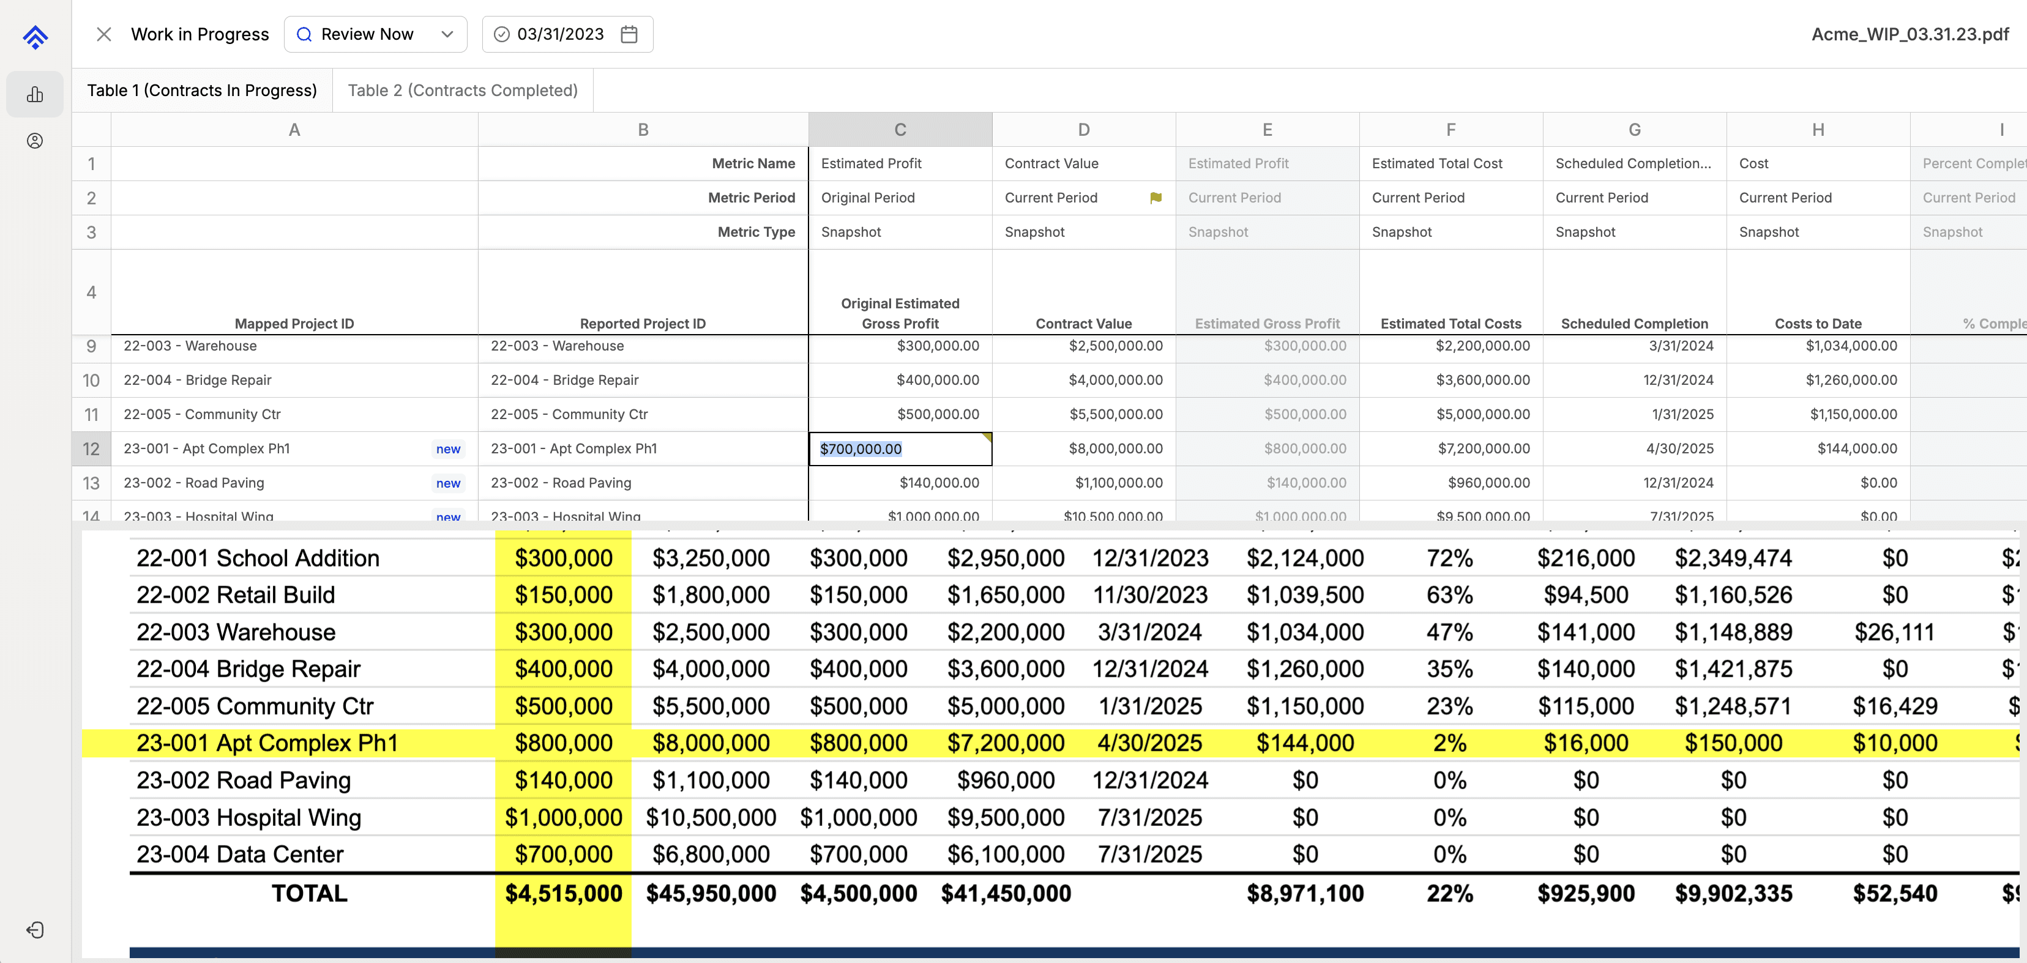
Task: Click Estimated Total Costs cell $3,600,000.00
Action: click(1451, 380)
